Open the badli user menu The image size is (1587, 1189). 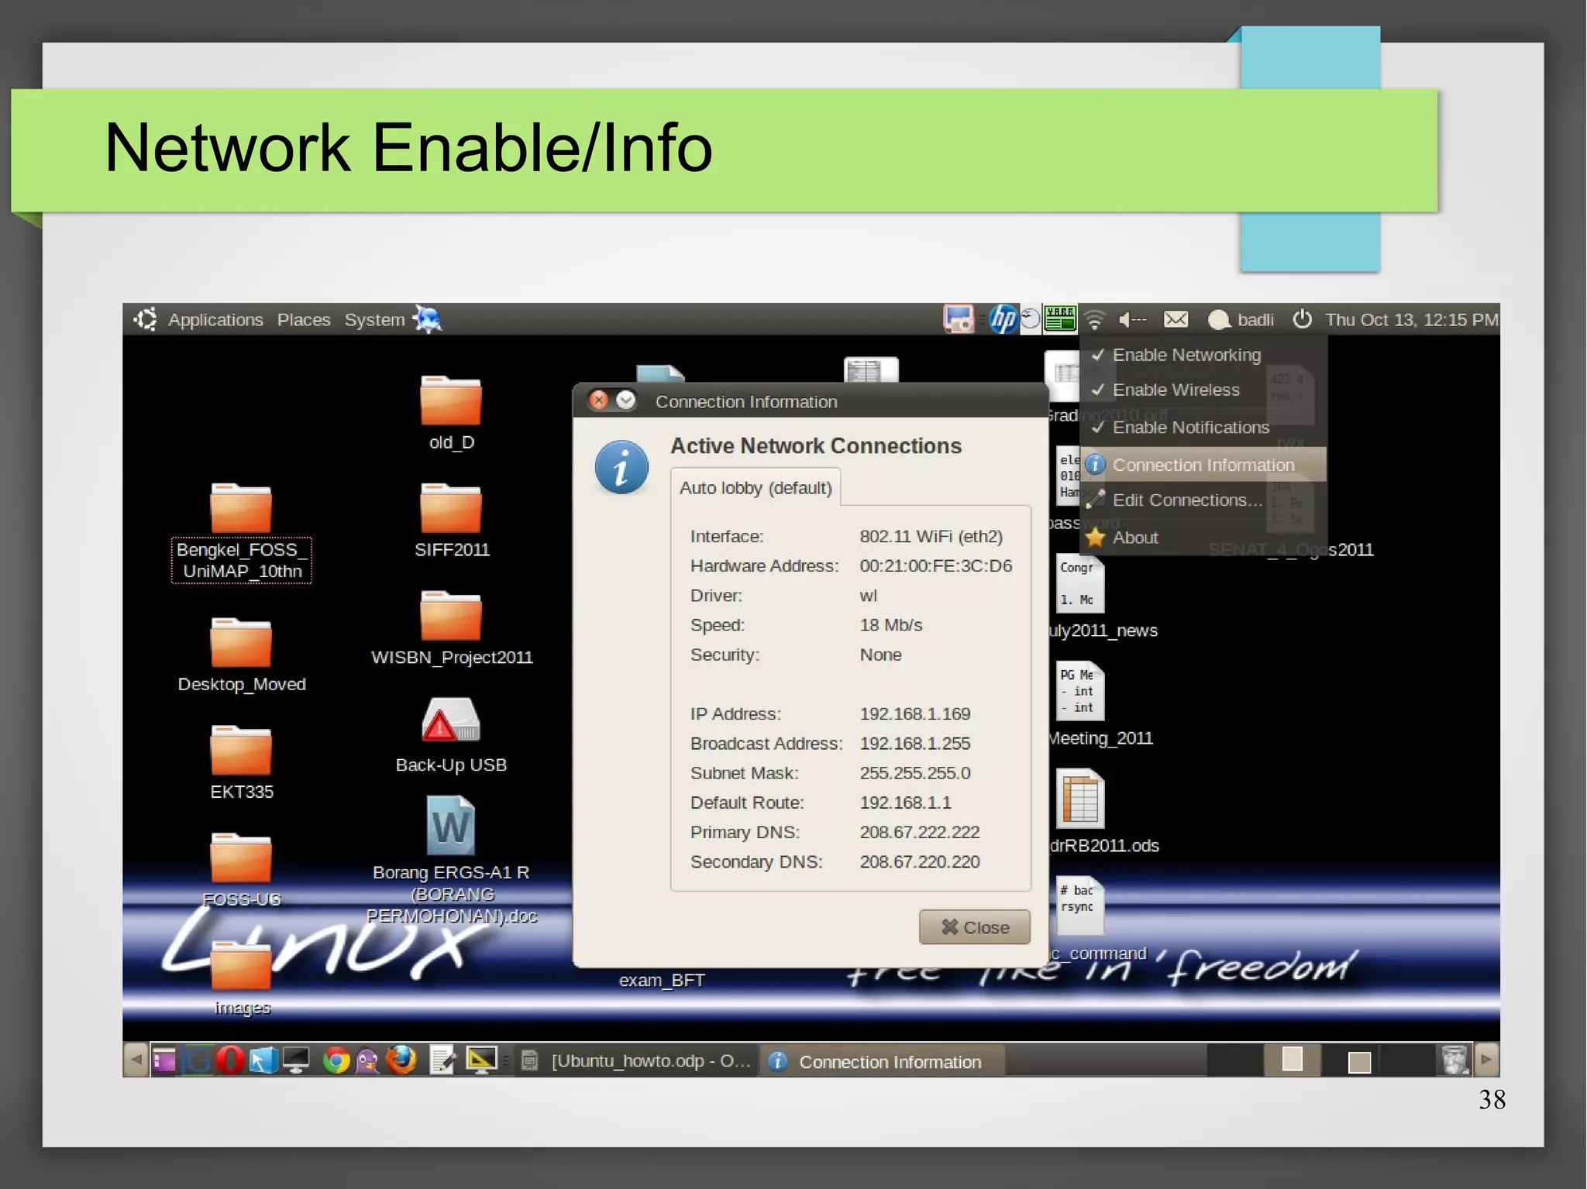(x=1241, y=319)
